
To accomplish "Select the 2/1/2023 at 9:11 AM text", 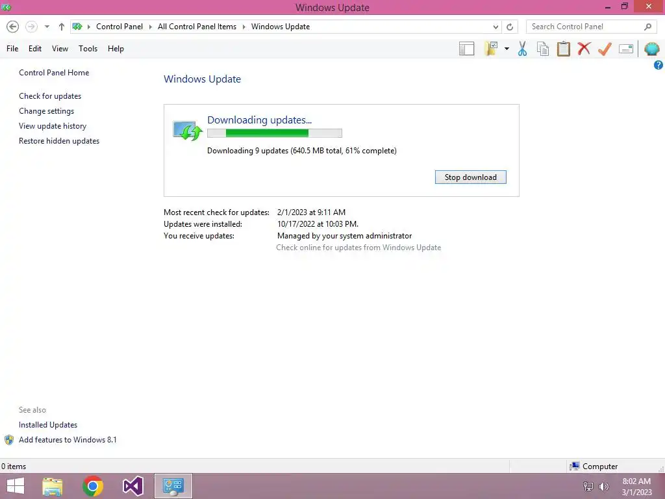I will click(311, 212).
